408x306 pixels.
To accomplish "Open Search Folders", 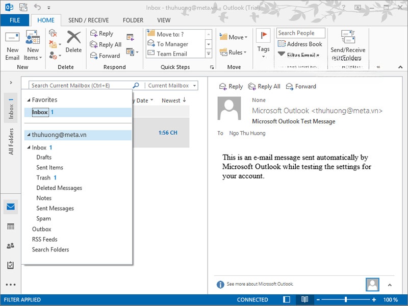I will tap(50, 249).
